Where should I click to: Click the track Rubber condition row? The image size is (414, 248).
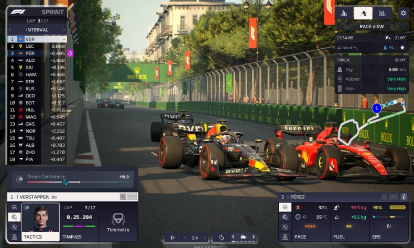[372, 79]
